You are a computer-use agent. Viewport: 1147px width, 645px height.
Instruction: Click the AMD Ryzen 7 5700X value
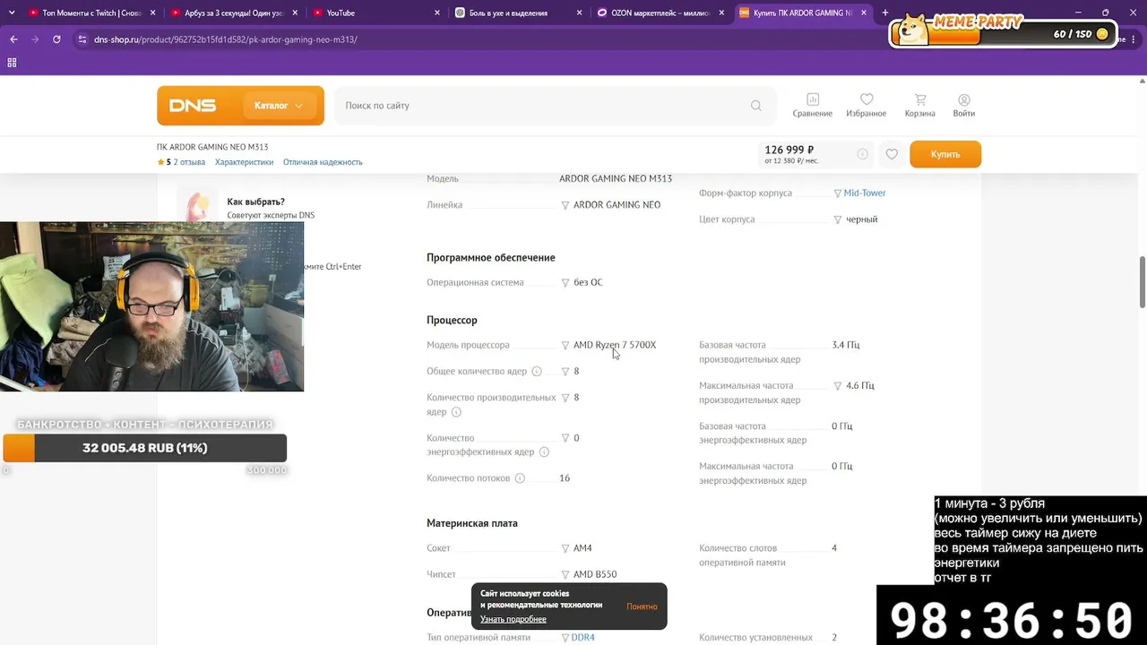coord(615,345)
